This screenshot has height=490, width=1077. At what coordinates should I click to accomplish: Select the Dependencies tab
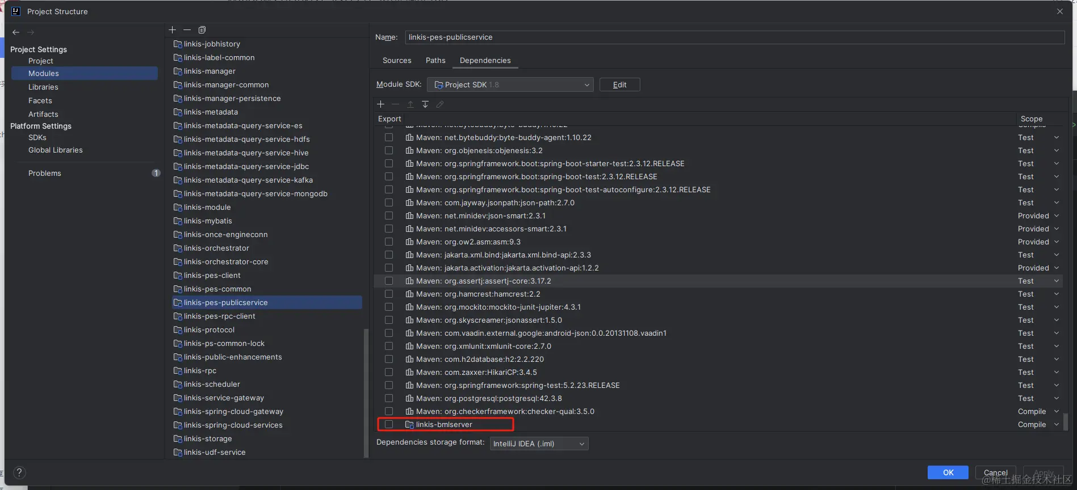click(x=485, y=61)
